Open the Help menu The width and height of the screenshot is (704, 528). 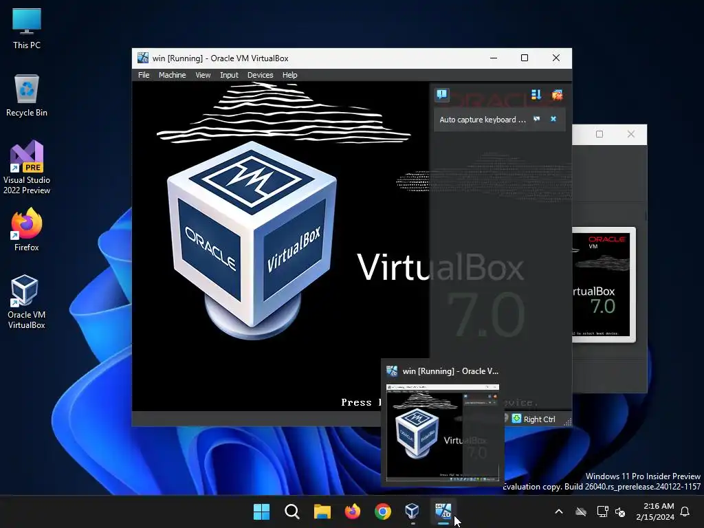[x=289, y=75]
